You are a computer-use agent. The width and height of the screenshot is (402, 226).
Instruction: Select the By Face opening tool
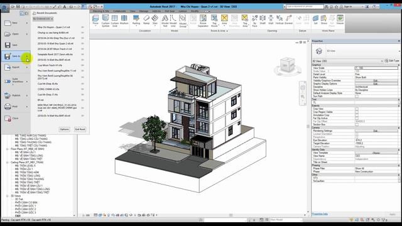[x=254, y=21]
